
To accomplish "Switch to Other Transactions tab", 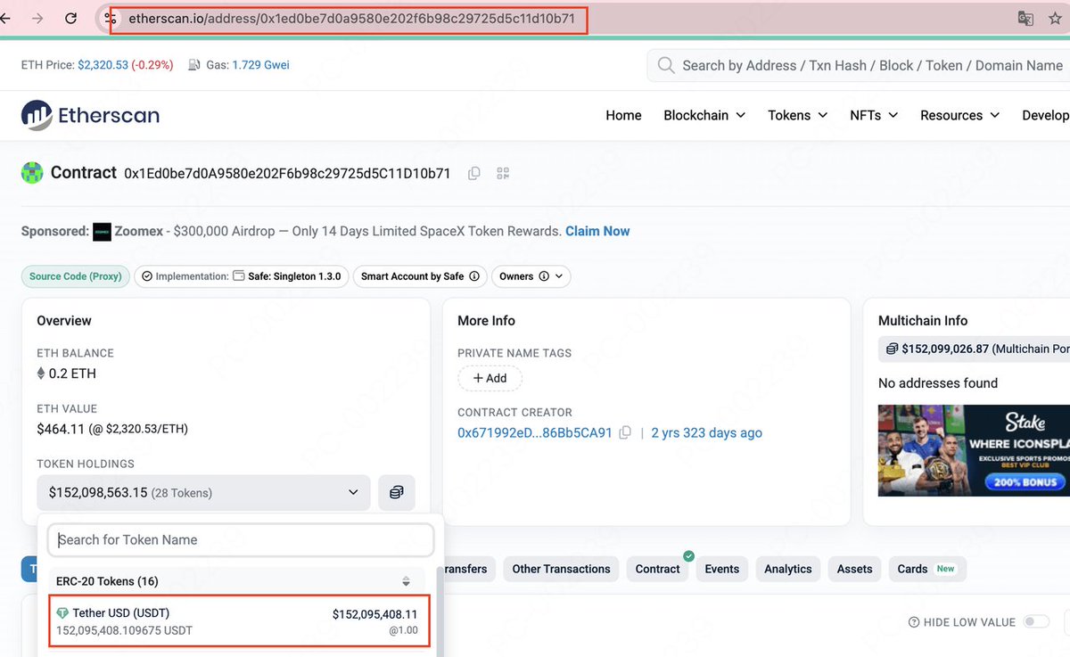I will (561, 569).
